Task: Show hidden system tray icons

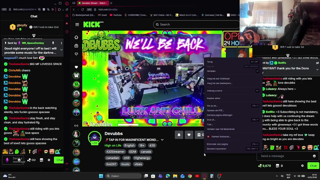Action: pyautogui.click(x=277, y=176)
